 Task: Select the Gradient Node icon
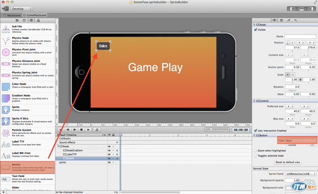pyautogui.click(x=6, y=98)
